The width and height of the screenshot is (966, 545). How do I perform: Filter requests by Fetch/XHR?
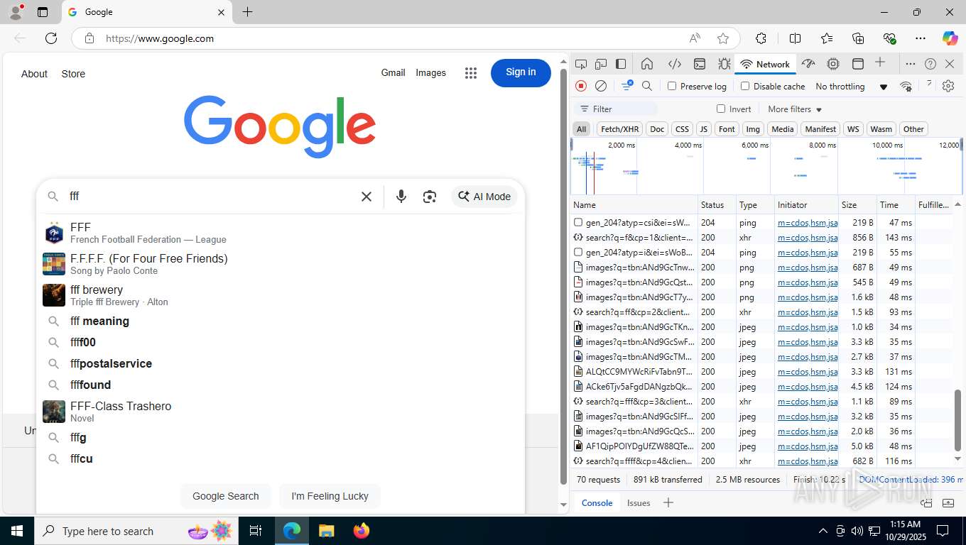pyautogui.click(x=619, y=128)
